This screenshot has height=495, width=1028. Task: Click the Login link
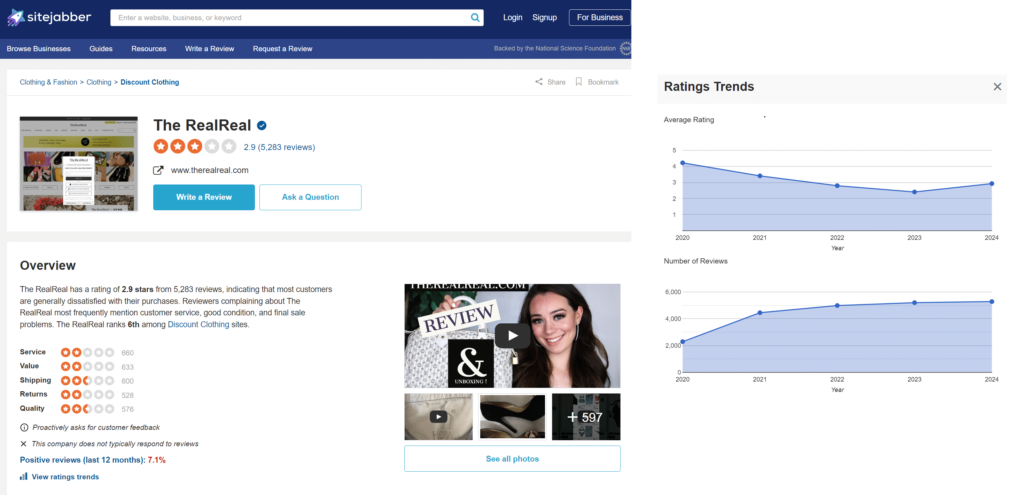[512, 17]
